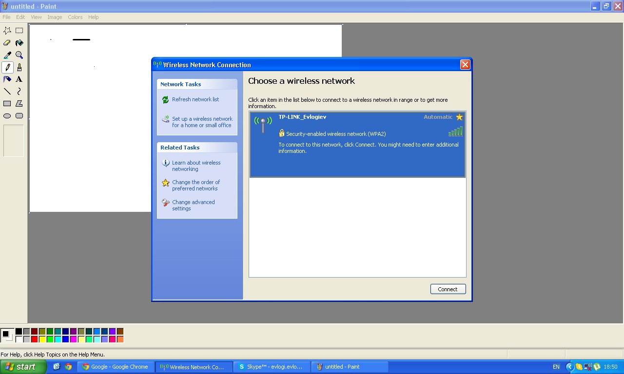Open the language bar EN indicator
Image resolution: width=624 pixels, height=374 pixels.
coord(556,367)
